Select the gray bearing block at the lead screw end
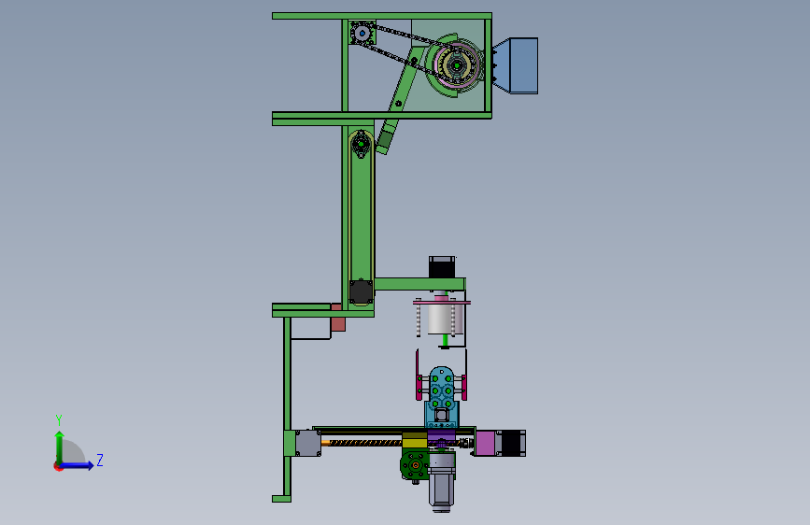Viewport: 810px width, 525px height. click(x=308, y=444)
